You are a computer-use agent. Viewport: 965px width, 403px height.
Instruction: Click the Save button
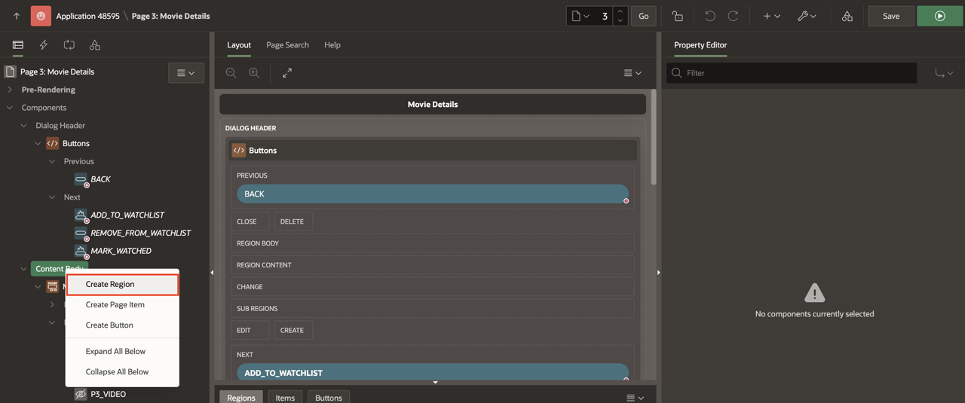(890, 16)
